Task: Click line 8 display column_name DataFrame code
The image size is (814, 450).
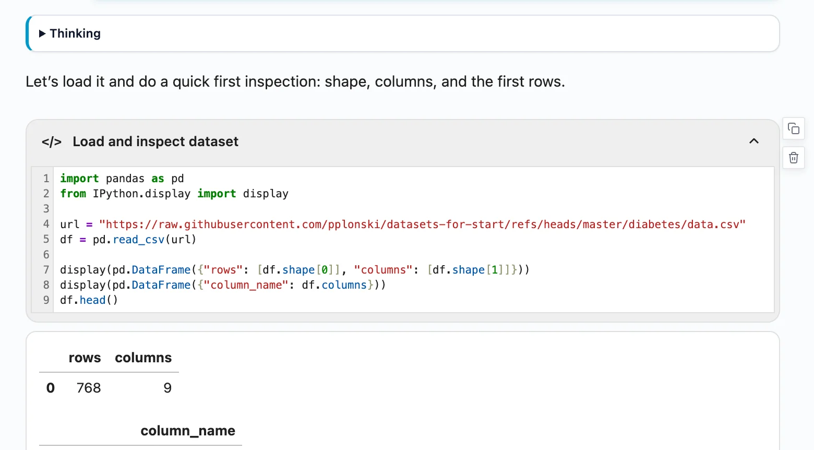Action: 223,285
